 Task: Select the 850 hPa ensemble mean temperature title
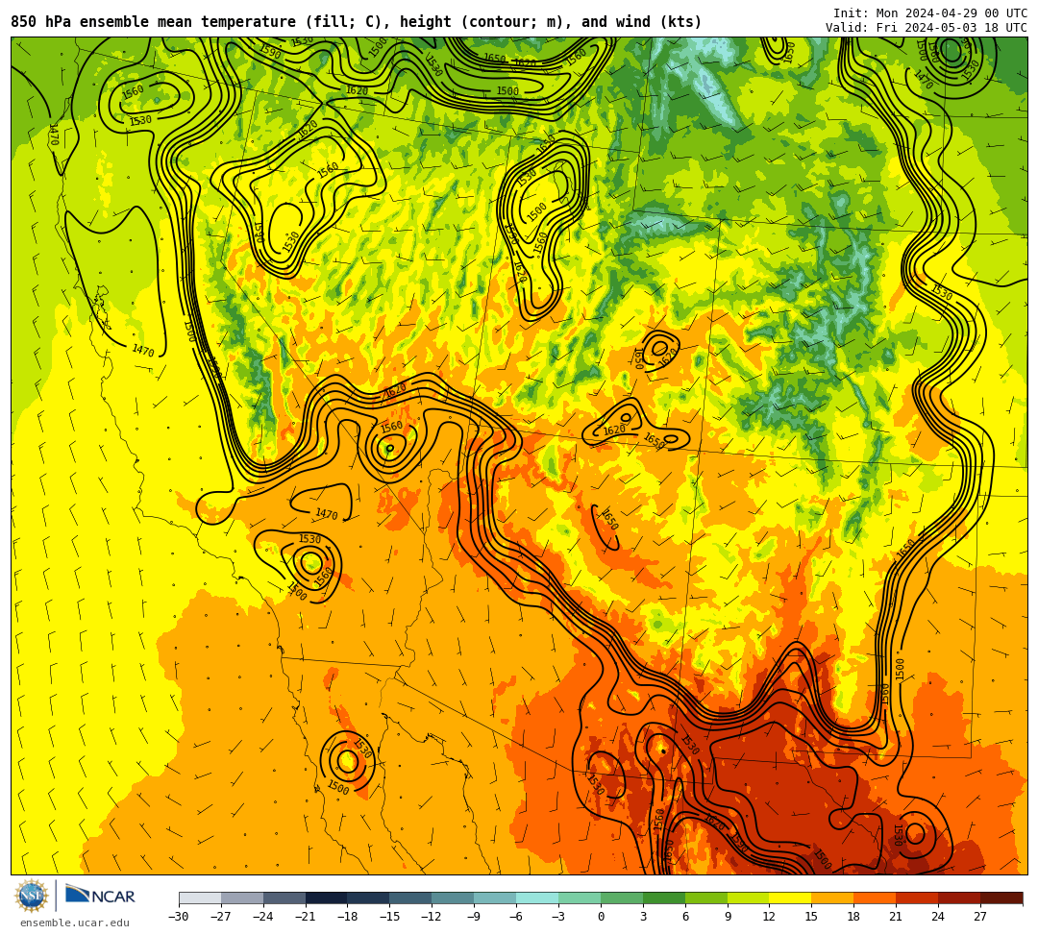(357, 22)
